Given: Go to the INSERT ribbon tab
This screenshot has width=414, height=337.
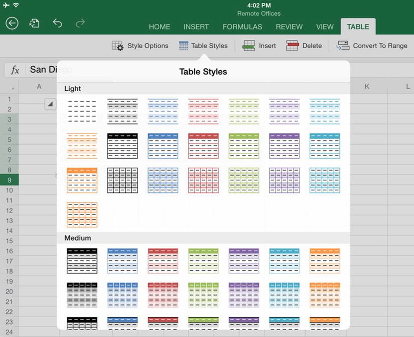Looking at the screenshot, I should 196,27.
